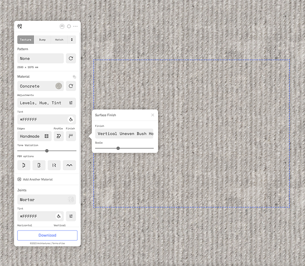305x266 pixels.
Task: Select the Displacement (D) PBR option
Action: point(24,165)
